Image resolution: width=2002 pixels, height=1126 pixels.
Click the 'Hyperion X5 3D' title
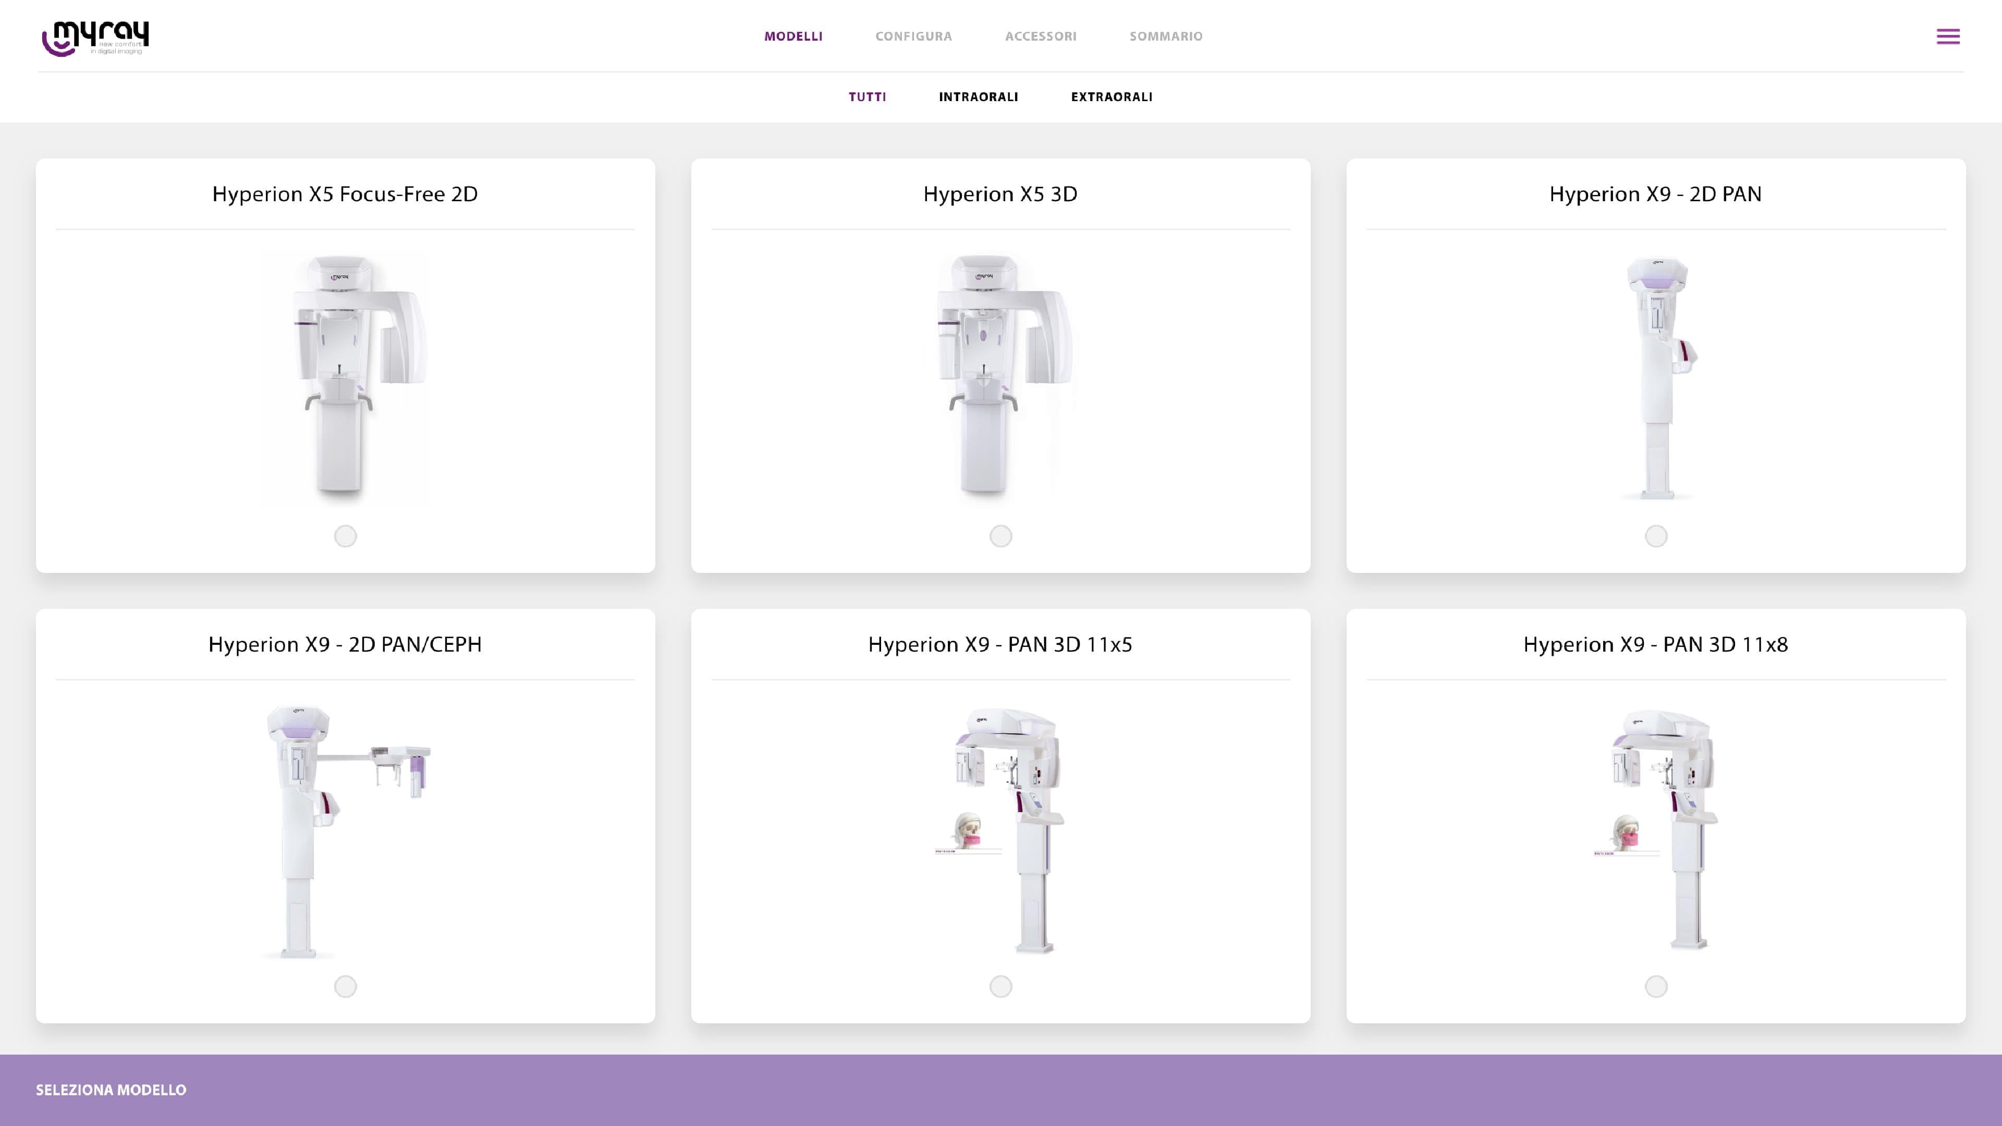(1000, 194)
